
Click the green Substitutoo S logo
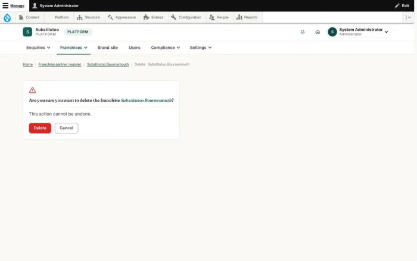(27, 32)
